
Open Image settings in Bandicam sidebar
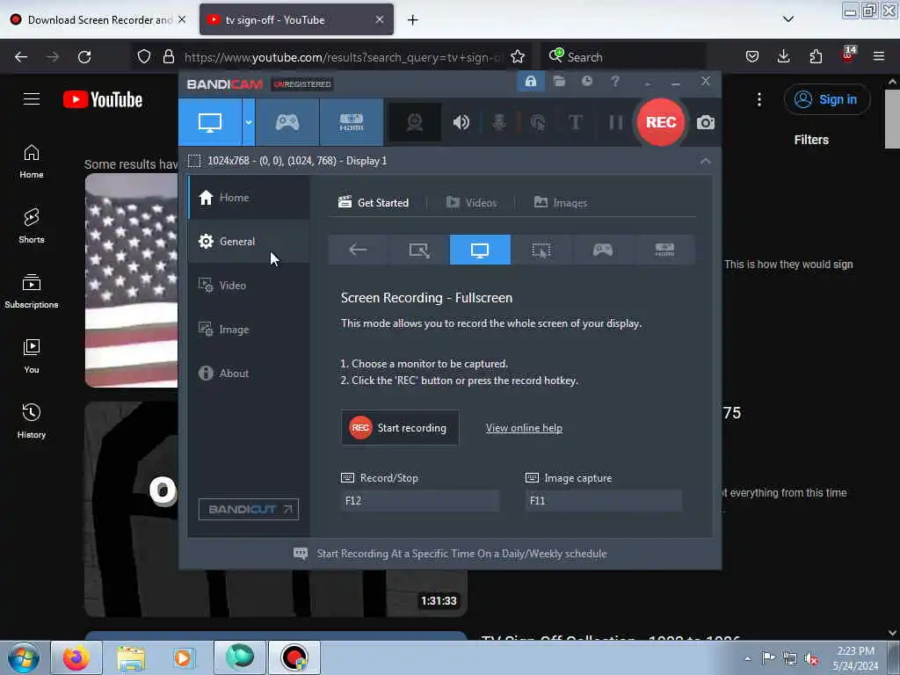[x=249, y=330]
